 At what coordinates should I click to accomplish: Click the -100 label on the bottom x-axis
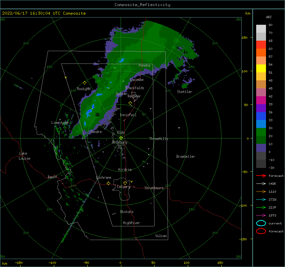pyautogui.click(x=52, y=263)
